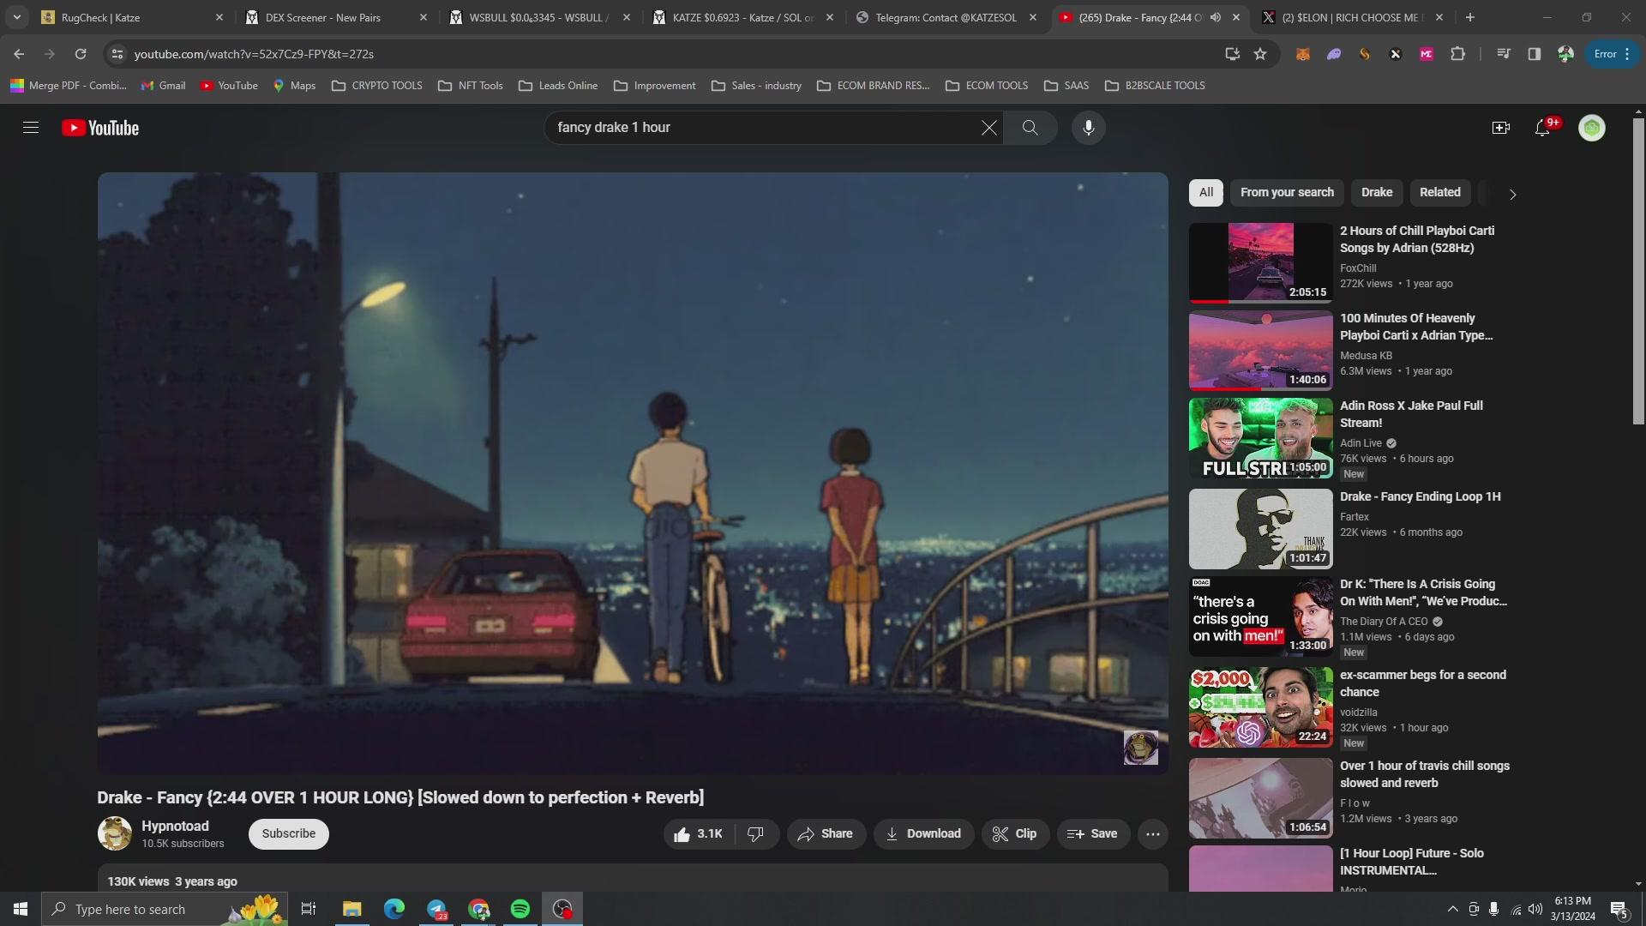Open the Leads Online bookmark folder
Viewport: 1646px width, 926px height.
[558, 86]
